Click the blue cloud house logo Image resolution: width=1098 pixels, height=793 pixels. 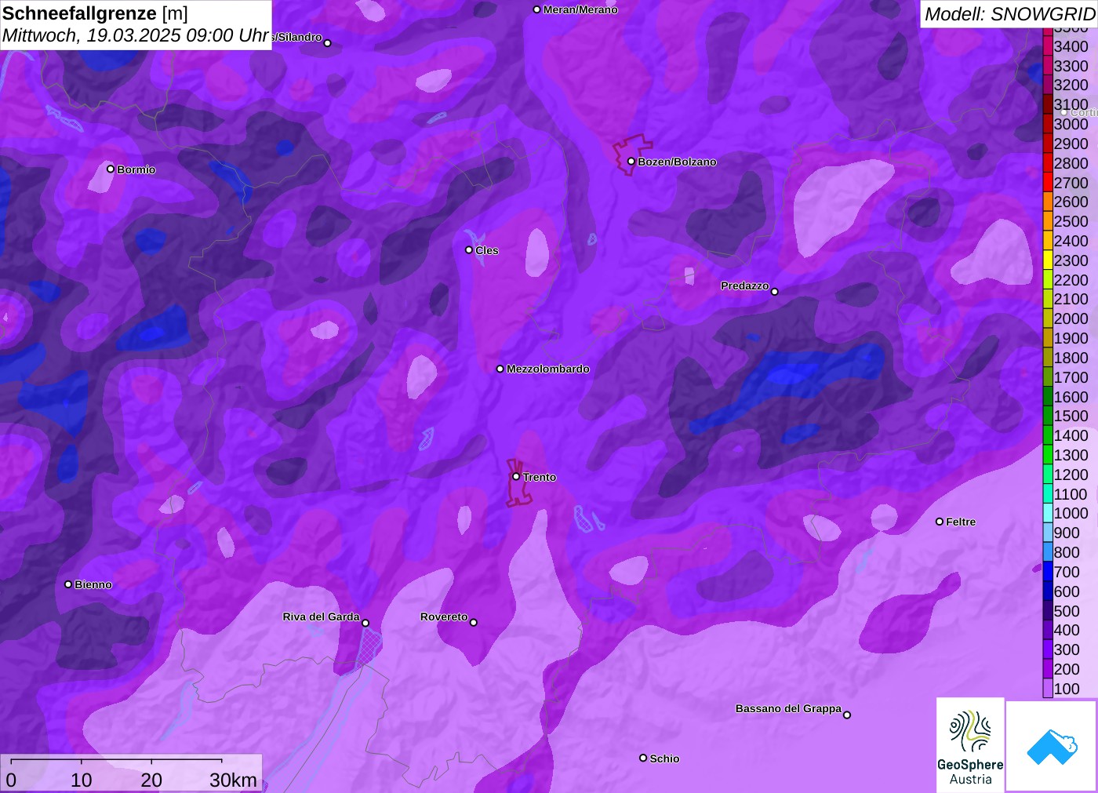(x=1052, y=747)
